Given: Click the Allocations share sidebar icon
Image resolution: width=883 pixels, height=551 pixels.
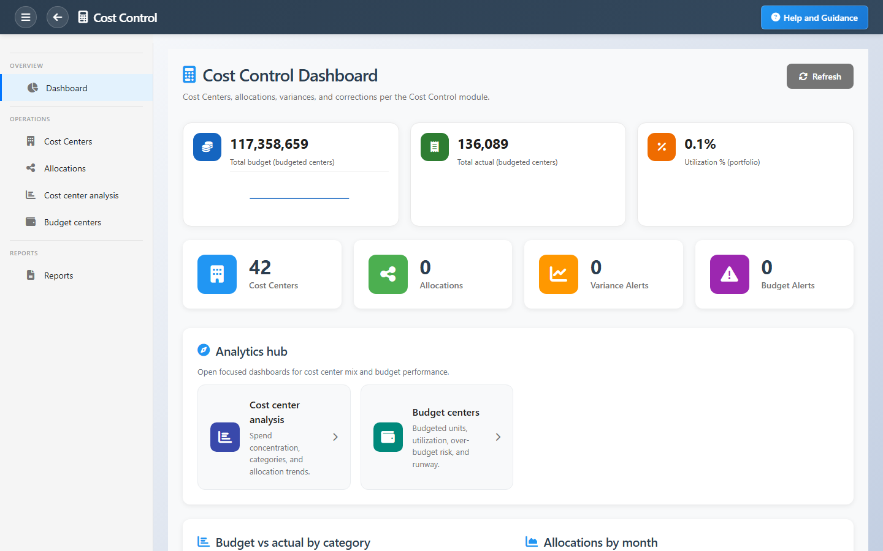Looking at the screenshot, I should pyautogui.click(x=31, y=168).
